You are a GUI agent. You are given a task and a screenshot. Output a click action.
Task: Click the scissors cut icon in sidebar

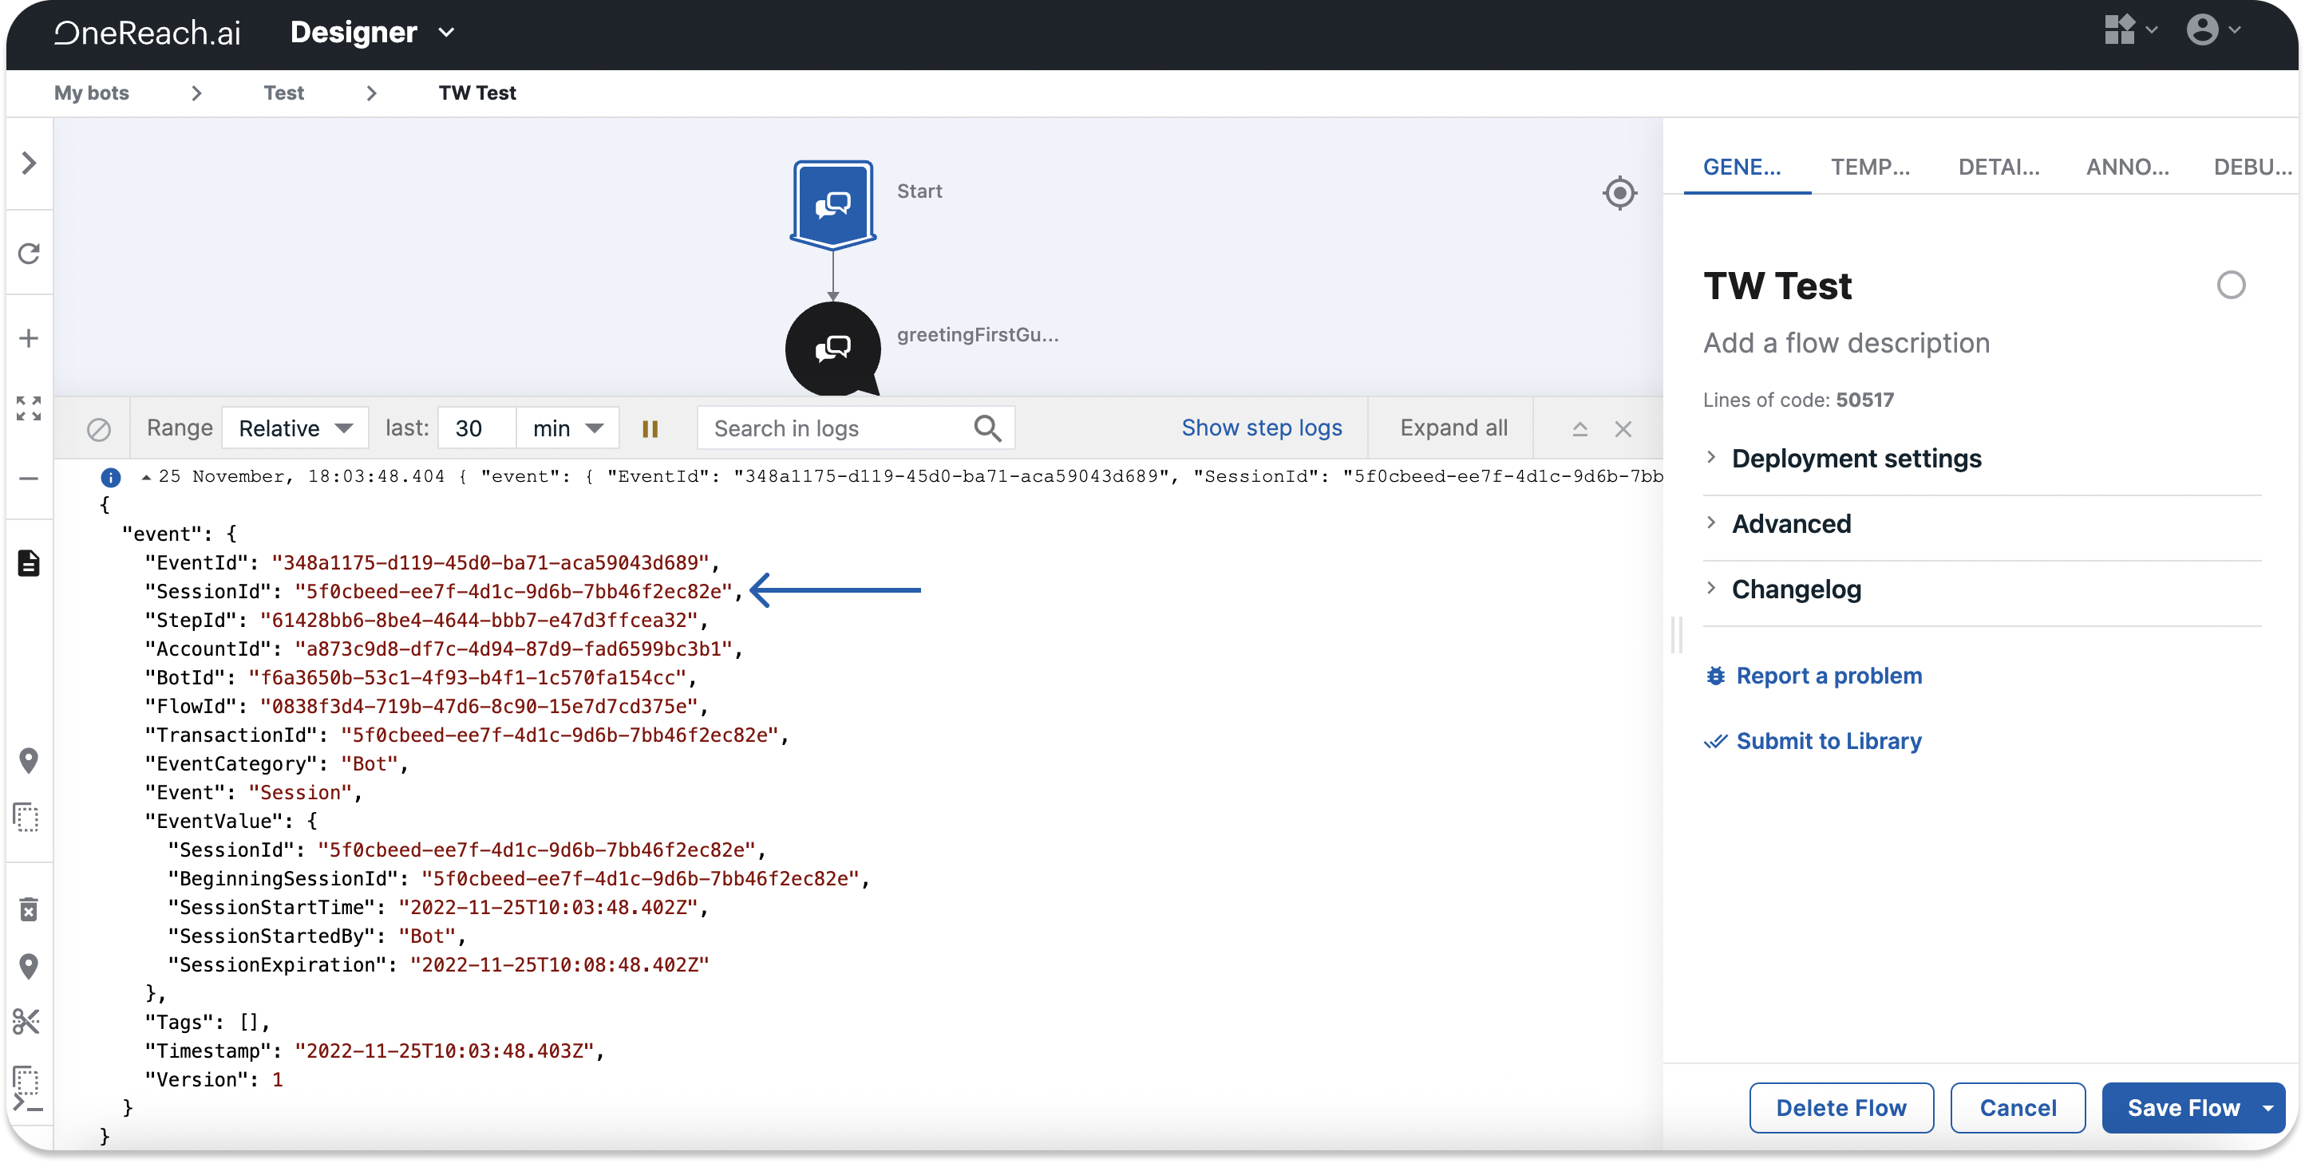27,1022
